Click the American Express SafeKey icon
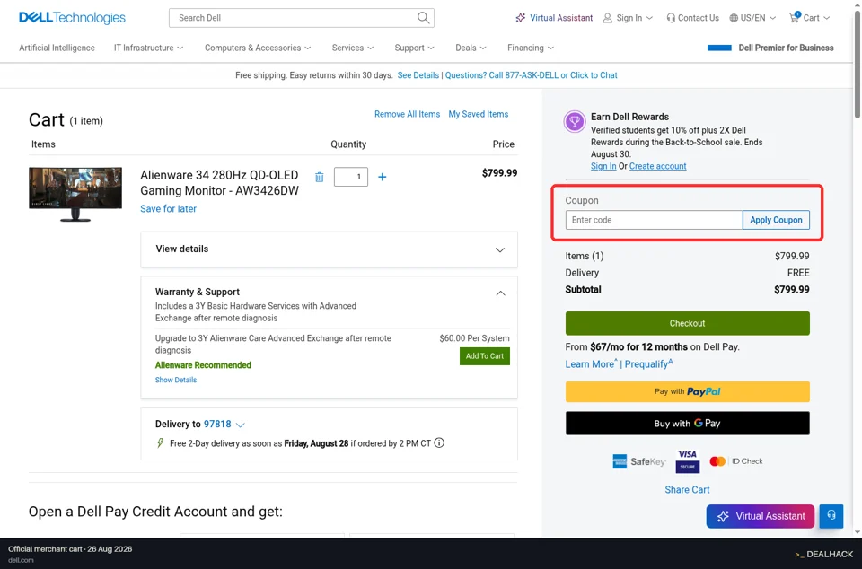 coord(638,461)
